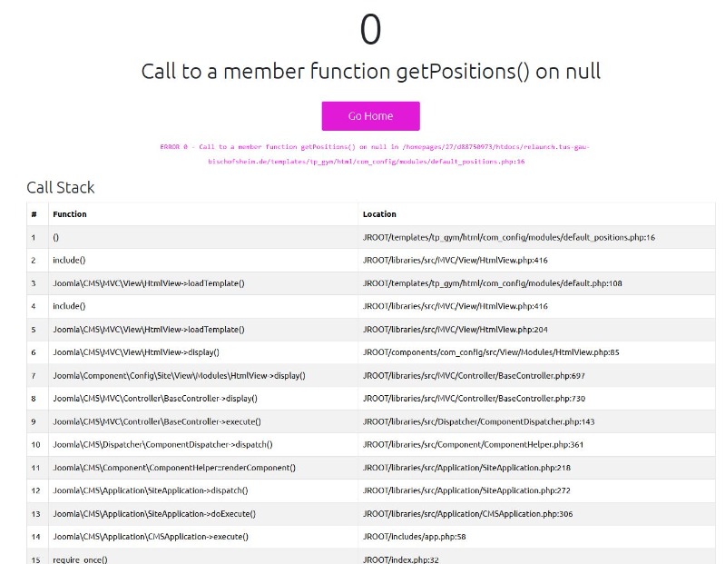Click the Call Stack heading
725x564 pixels.
point(61,187)
